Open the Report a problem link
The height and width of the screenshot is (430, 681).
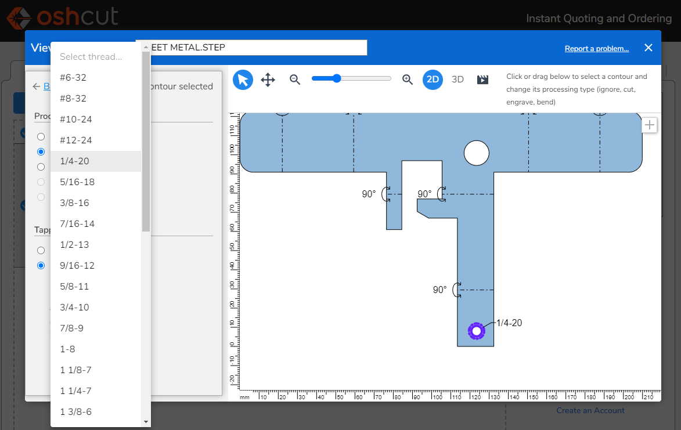click(x=596, y=49)
